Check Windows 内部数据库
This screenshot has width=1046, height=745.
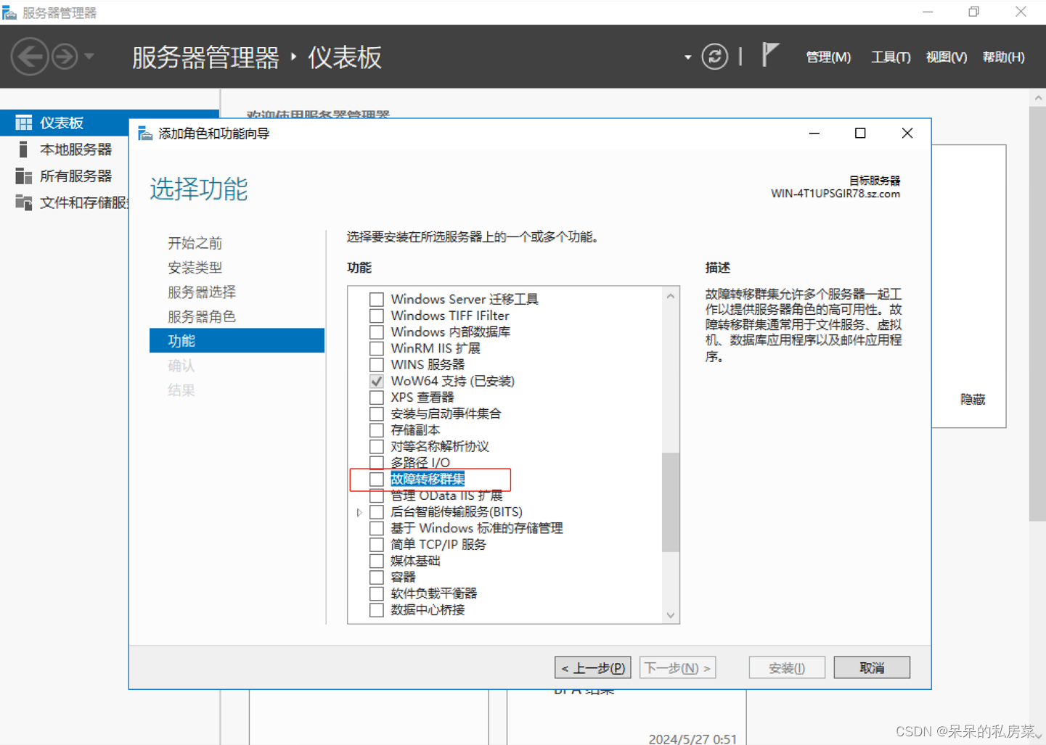coord(376,332)
